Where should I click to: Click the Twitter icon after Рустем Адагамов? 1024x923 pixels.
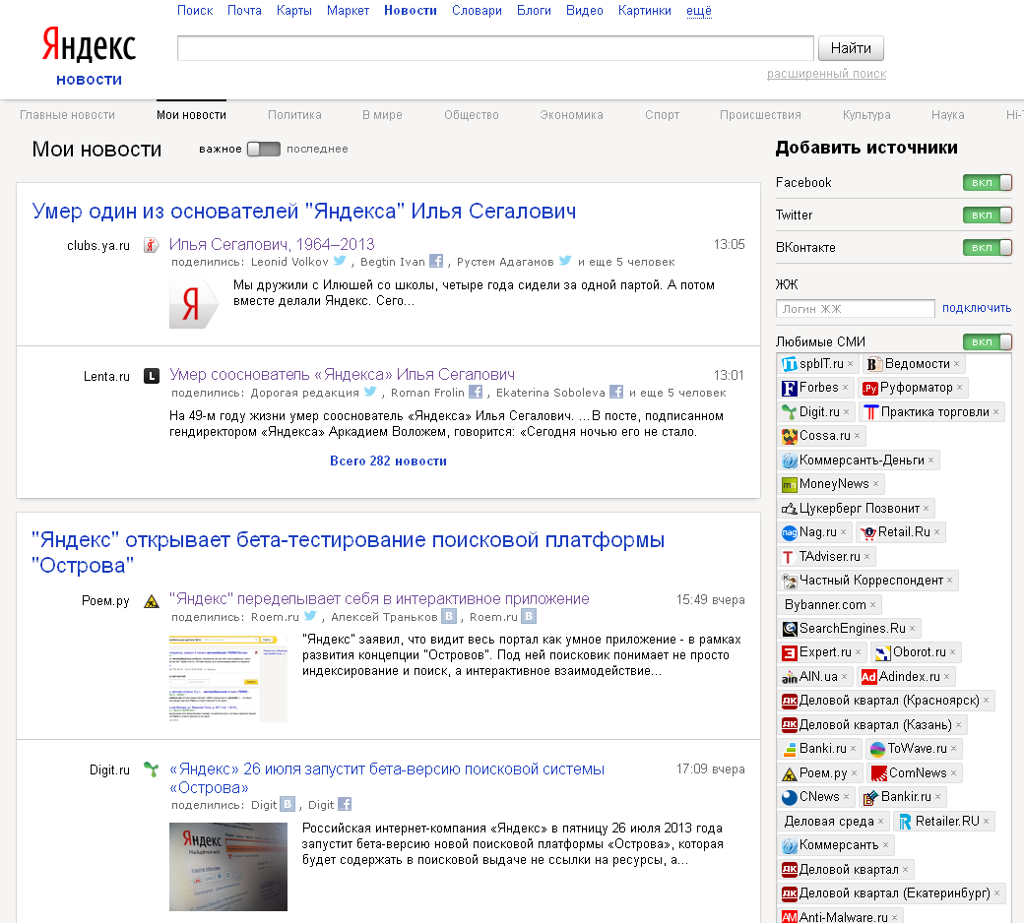click(x=565, y=261)
